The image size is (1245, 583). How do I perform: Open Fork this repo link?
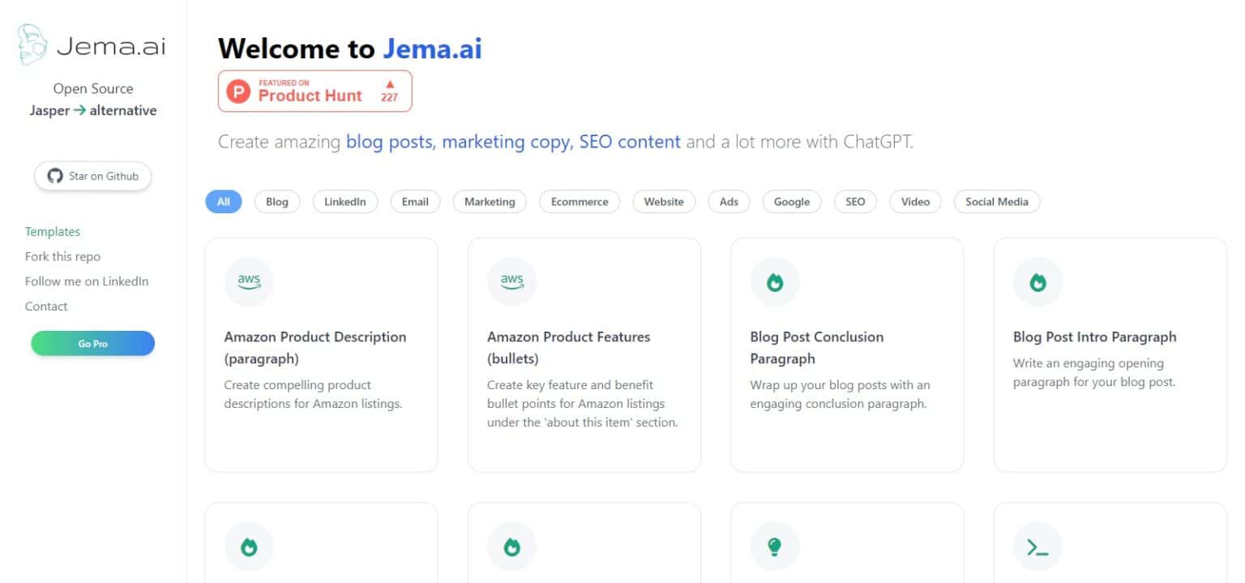coord(63,257)
